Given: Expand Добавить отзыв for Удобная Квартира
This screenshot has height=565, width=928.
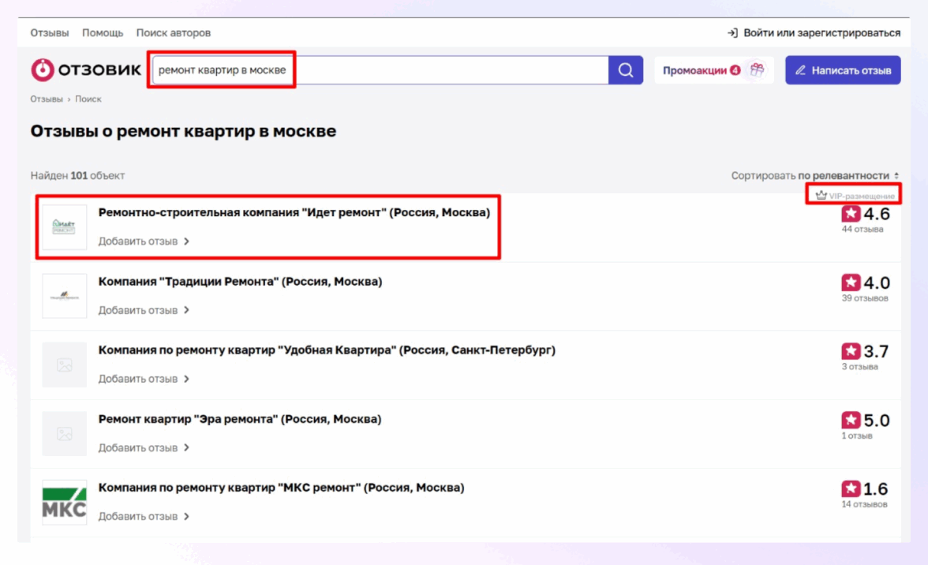Looking at the screenshot, I should (144, 379).
